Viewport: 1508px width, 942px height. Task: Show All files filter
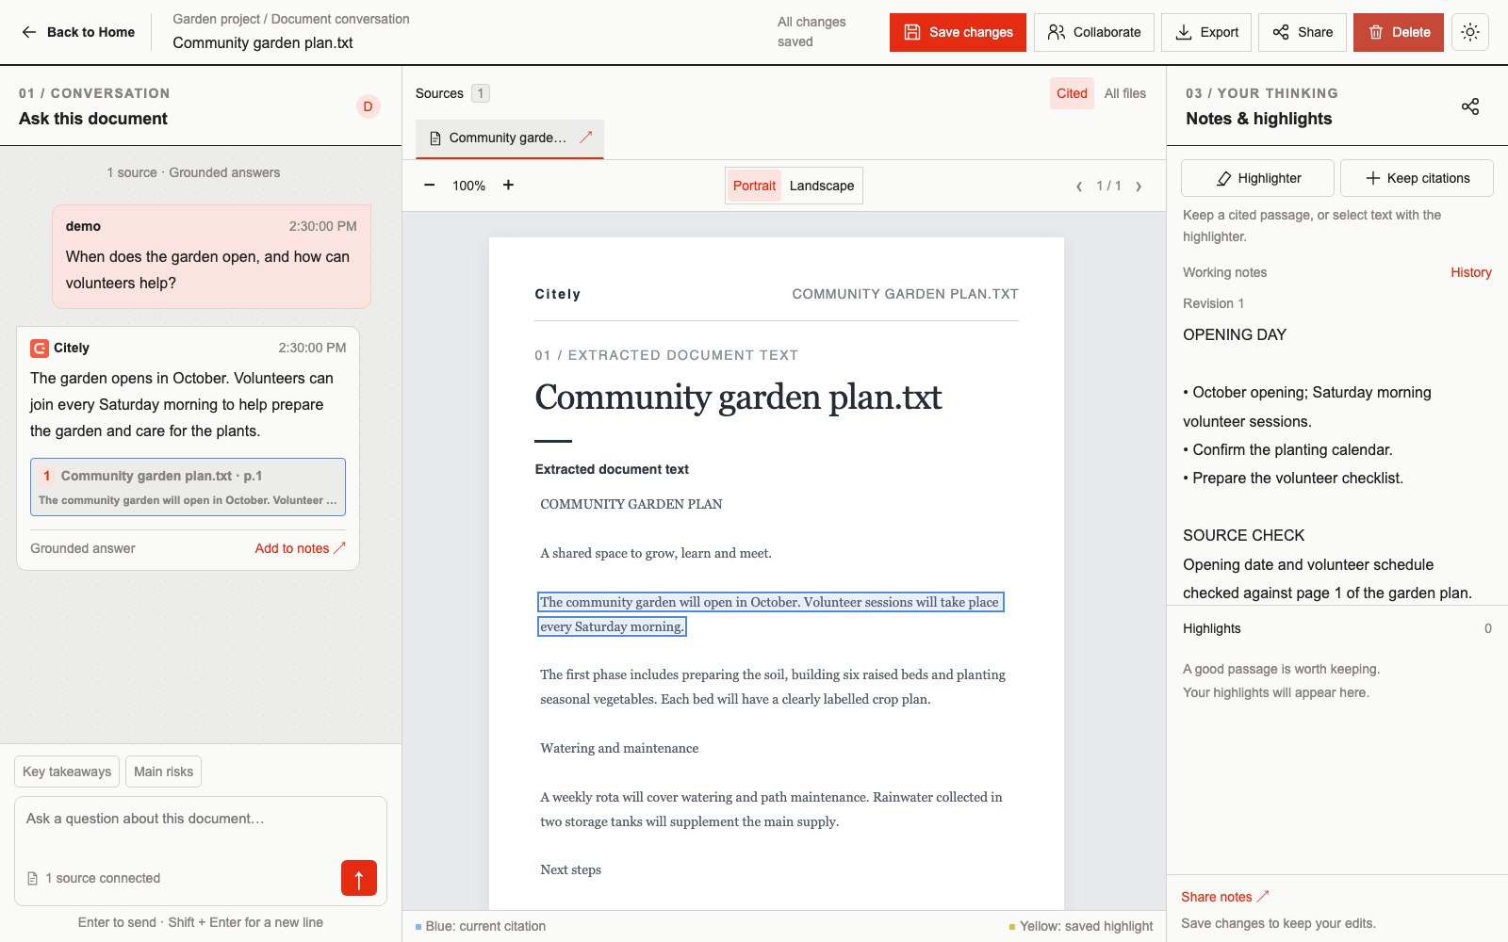click(1125, 93)
